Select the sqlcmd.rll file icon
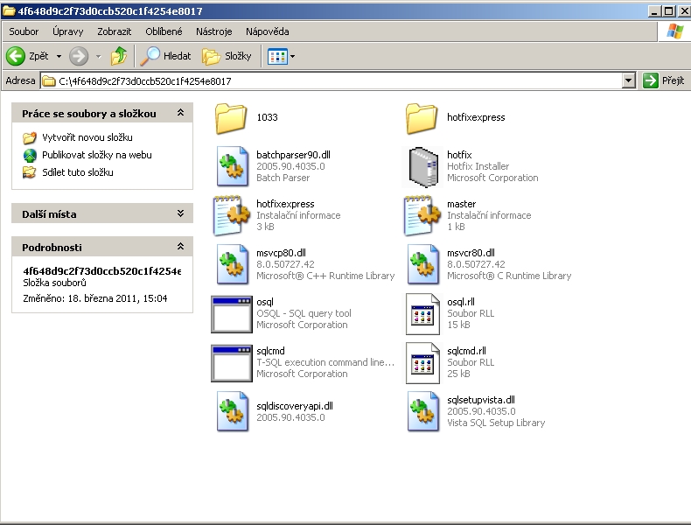The width and height of the screenshot is (691, 525). (422, 363)
